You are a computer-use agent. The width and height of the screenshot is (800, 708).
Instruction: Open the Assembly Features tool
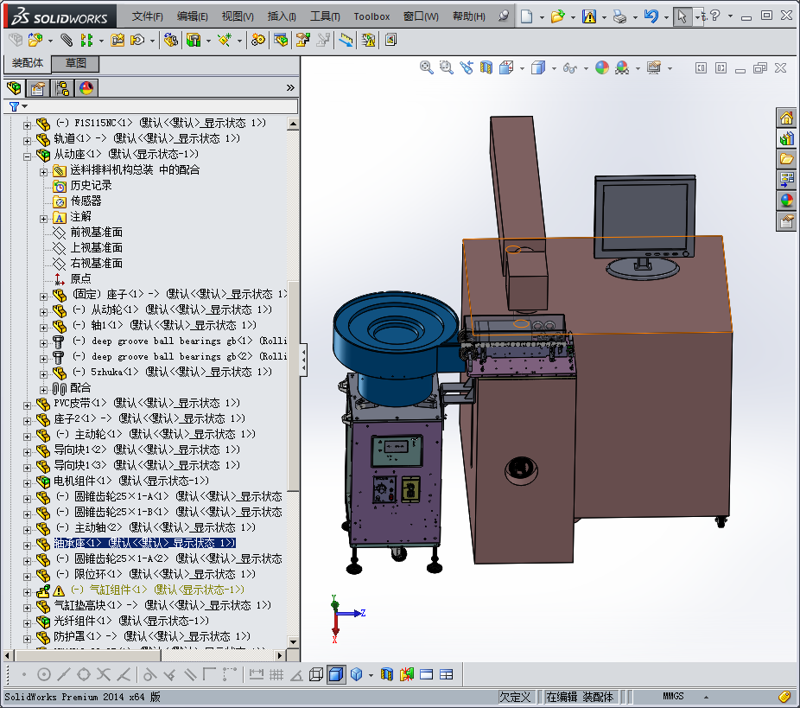pyautogui.click(x=194, y=40)
